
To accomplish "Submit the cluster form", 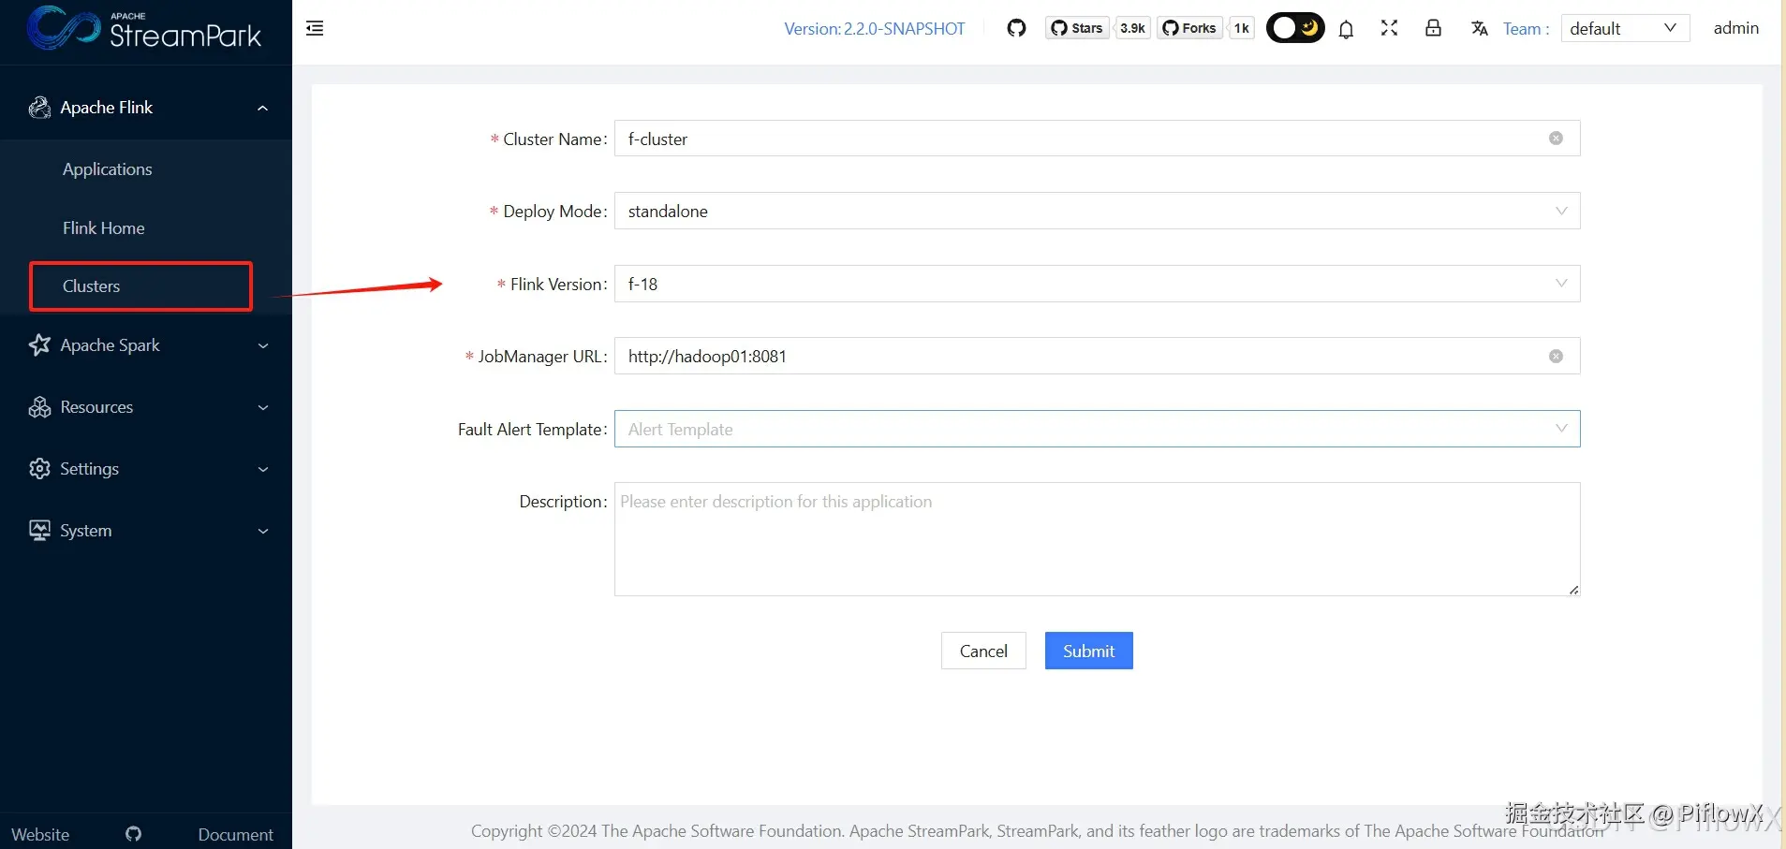I will point(1088,651).
